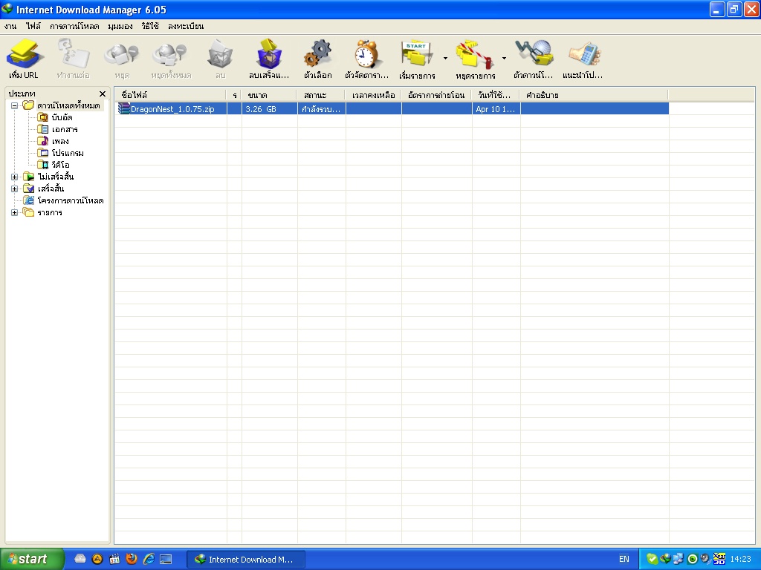
Task: Sort by สถานะ column header
Action: (x=321, y=95)
